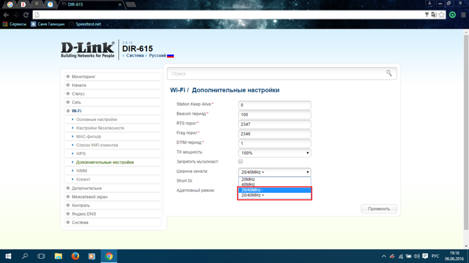Open the Windows Start menu
Viewport: 469px width, 263px height.
pos(8,256)
